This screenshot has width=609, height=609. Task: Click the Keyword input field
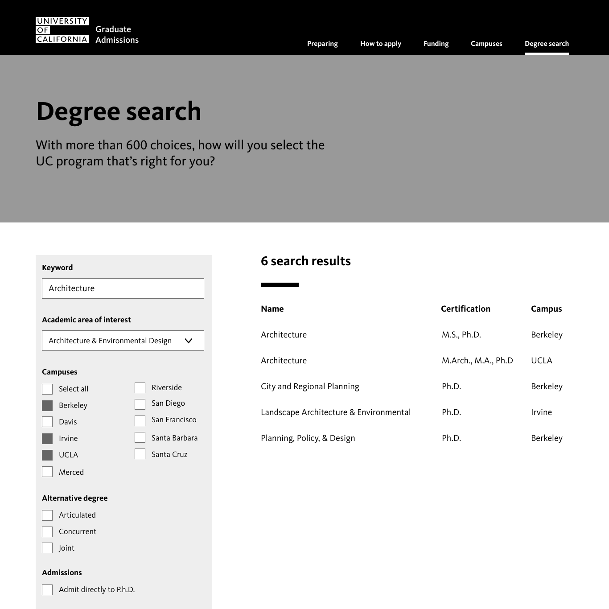pos(123,288)
